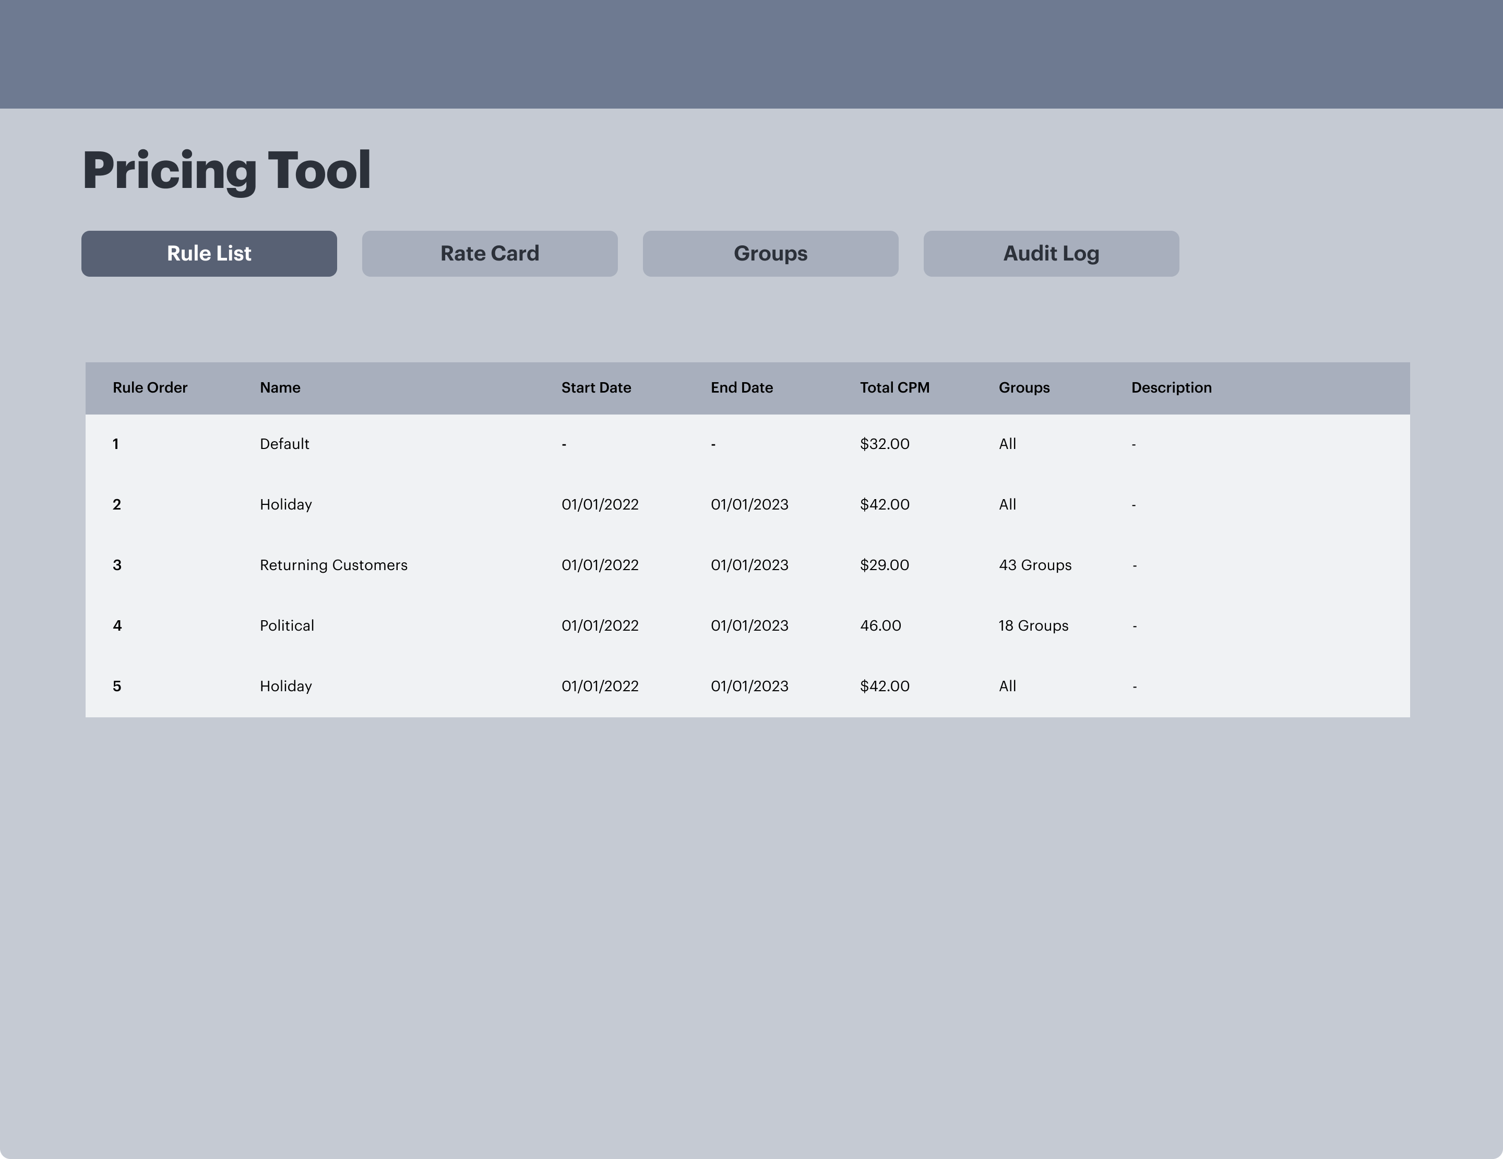Open 43 Groups for Returning Customers
Image resolution: width=1503 pixels, height=1159 pixels.
[1035, 565]
